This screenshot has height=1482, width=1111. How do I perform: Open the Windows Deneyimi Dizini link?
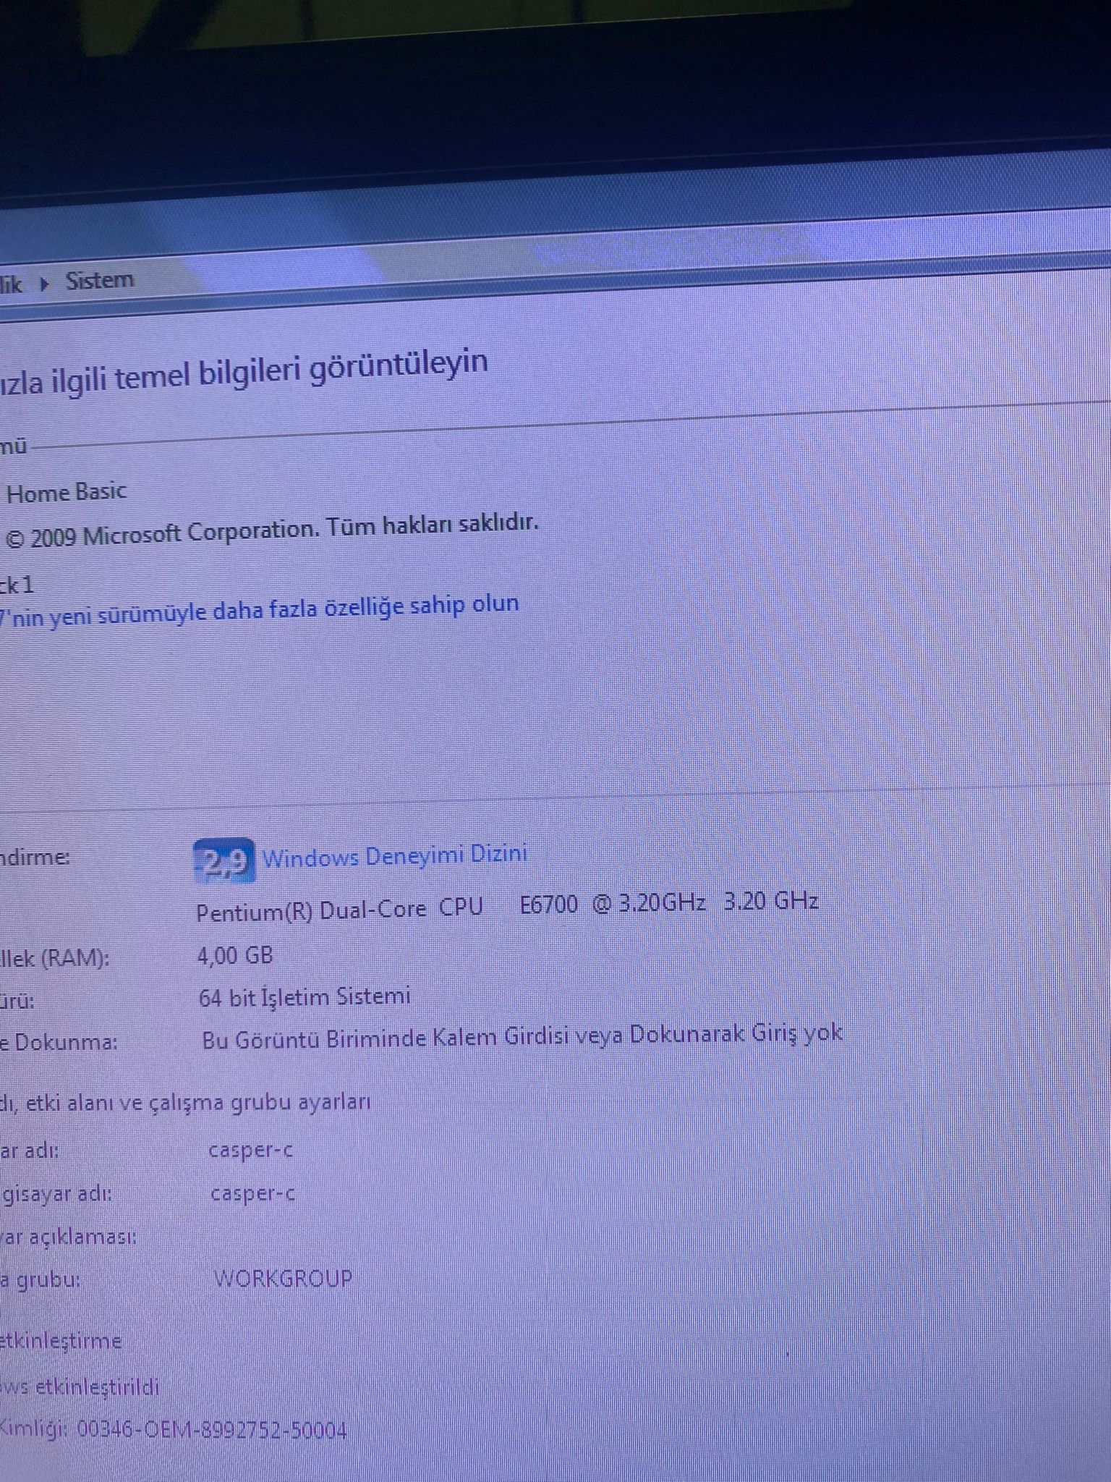coord(394,856)
